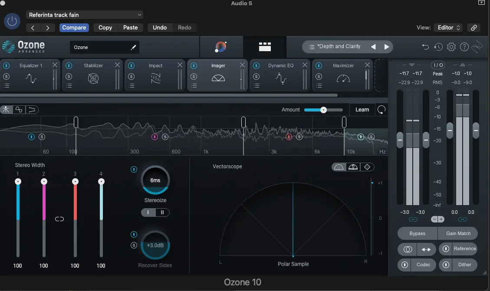This screenshot has width=490, height=291.
Task: Open the help question mark icon
Action: pyautogui.click(x=464, y=47)
